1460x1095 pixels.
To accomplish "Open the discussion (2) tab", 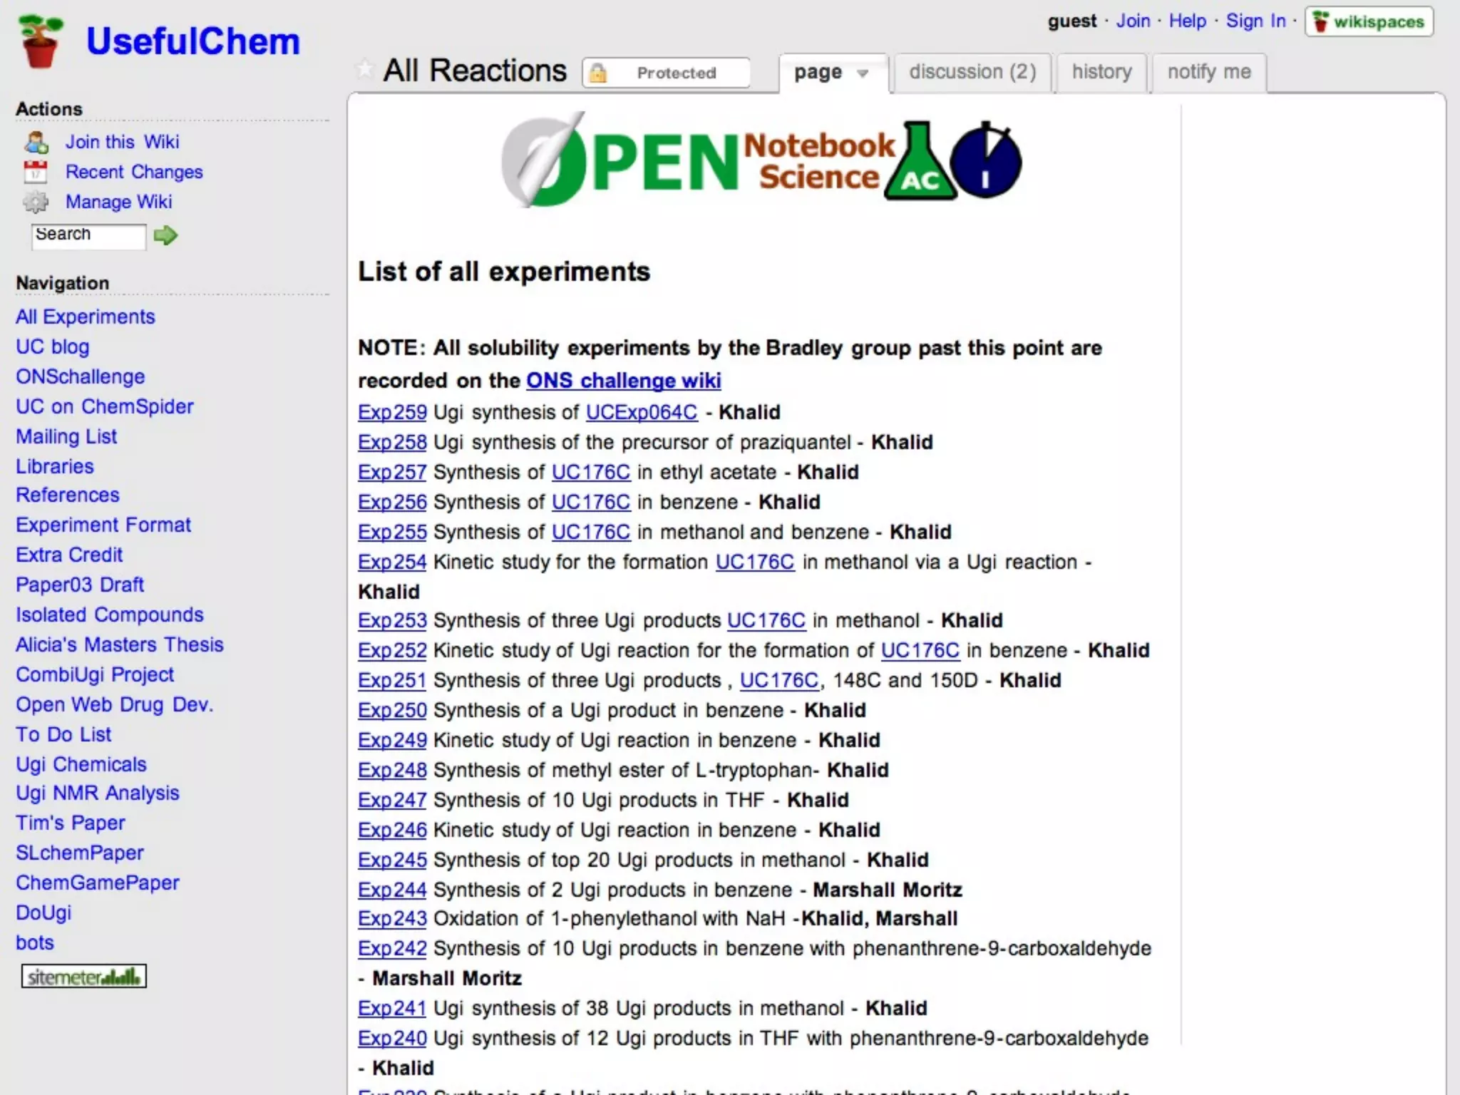I will point(972,72).
